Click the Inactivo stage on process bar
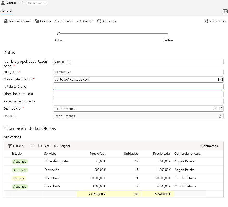228x207 pixels. [x=168, y=40]
